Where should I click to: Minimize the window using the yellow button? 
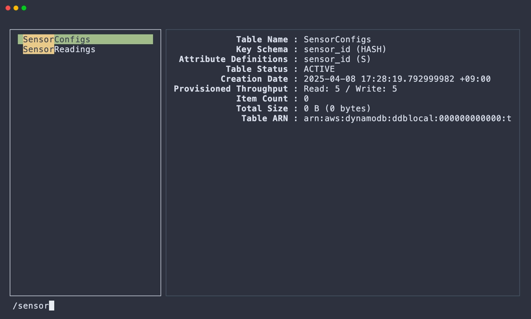(x=16, y=8)
